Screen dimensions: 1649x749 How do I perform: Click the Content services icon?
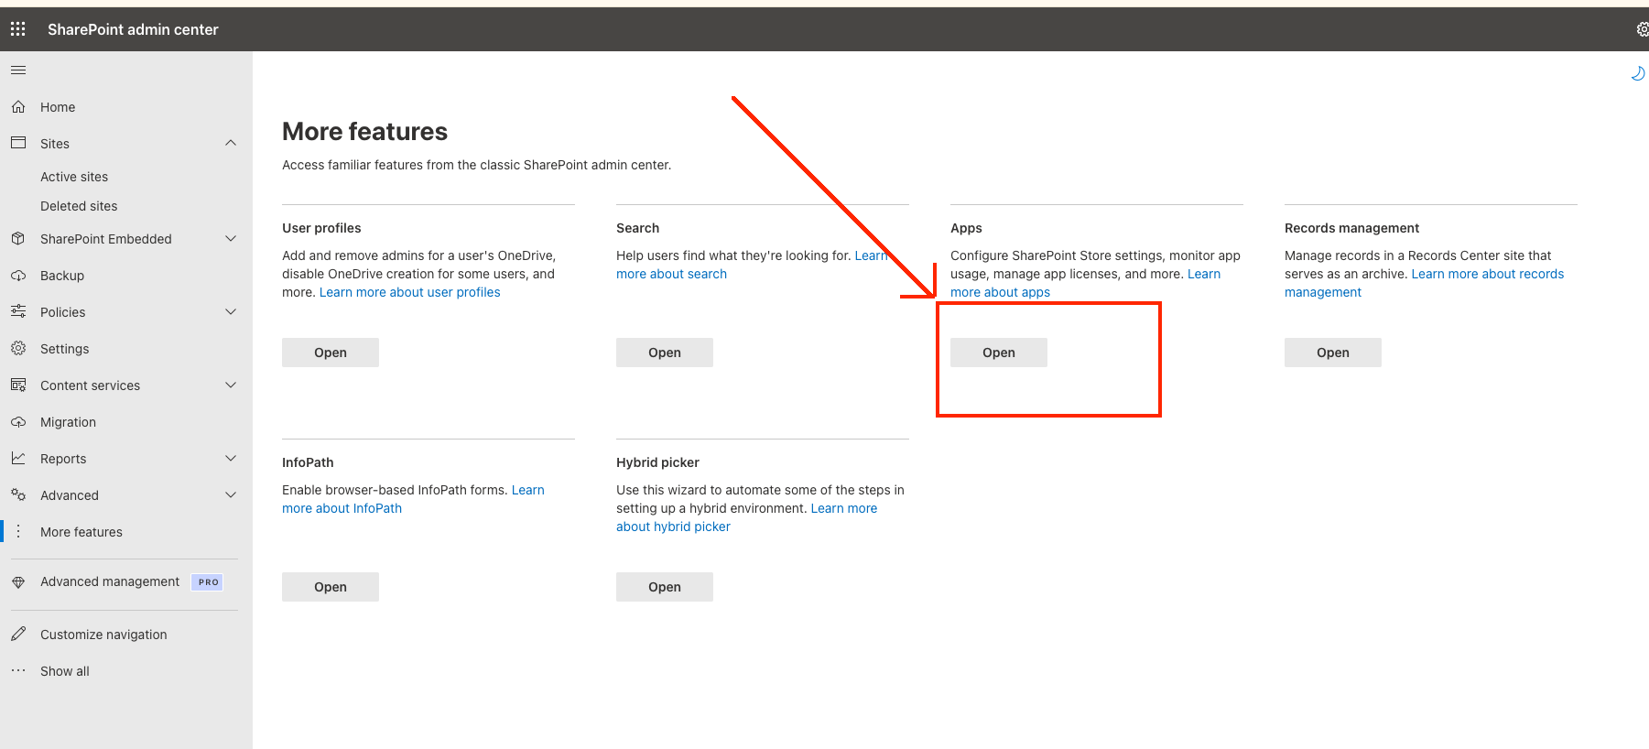click(x=18, y=385)
